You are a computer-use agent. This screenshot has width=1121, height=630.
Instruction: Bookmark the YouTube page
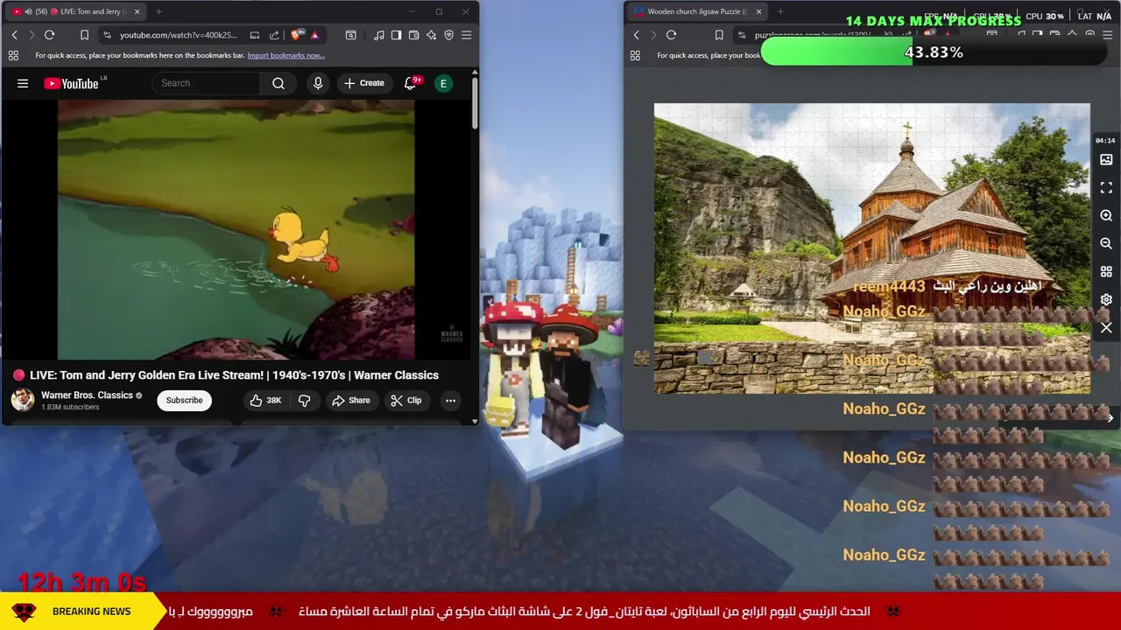pyautogui.click(x=84, y=35)
